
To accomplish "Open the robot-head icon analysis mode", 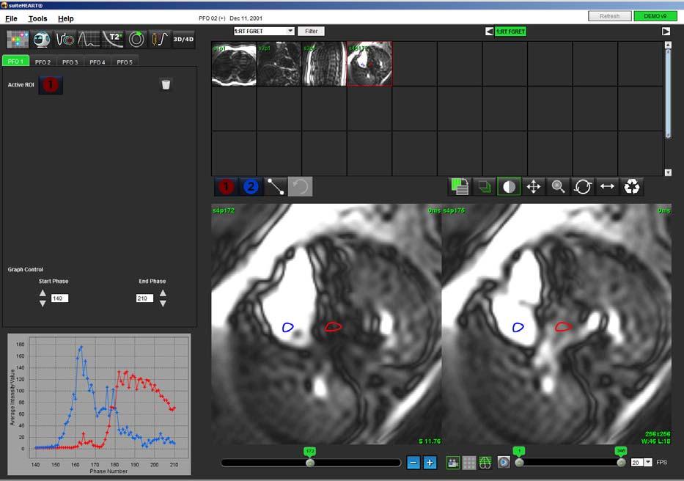I will [42, 40].
